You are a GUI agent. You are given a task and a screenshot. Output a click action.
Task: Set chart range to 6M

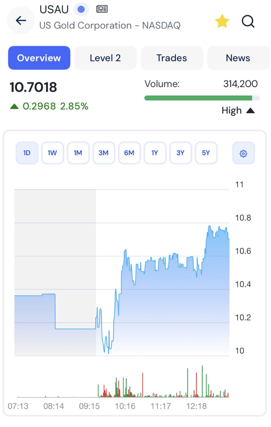click(129, 153)
